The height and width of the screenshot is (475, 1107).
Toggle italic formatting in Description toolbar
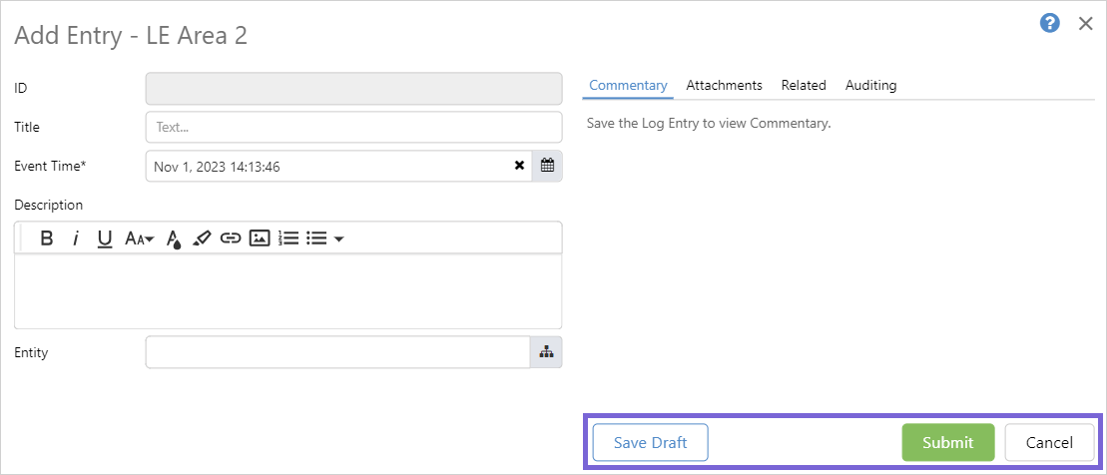point(75,238)
